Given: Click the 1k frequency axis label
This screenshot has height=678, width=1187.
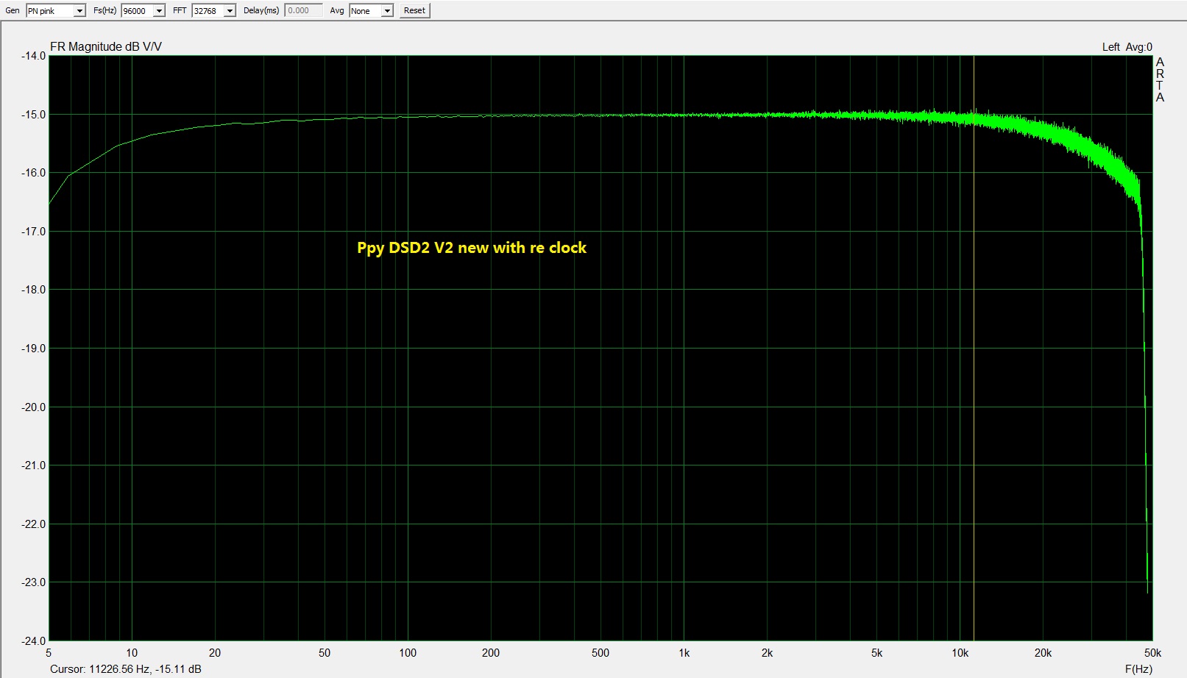Looking at the screenshot, I should [x=684, y=653].
